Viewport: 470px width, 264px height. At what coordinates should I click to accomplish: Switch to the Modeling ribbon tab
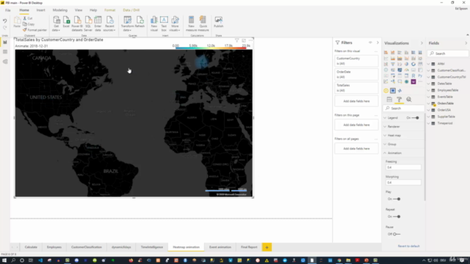click(60, 10)
